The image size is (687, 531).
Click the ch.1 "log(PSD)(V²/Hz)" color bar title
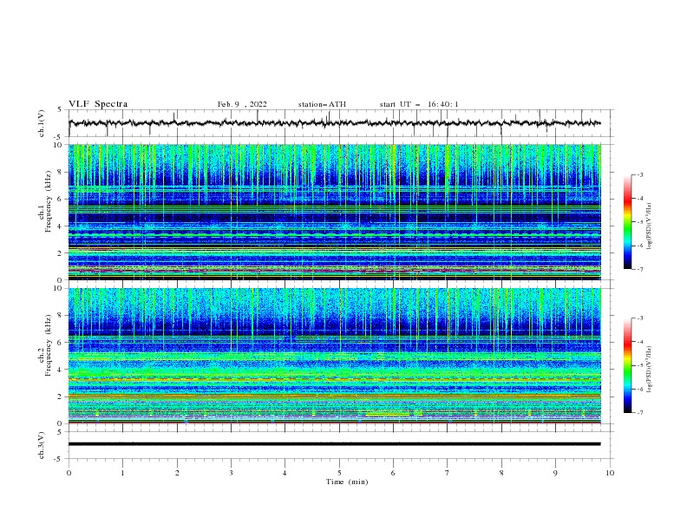(650, 226)
